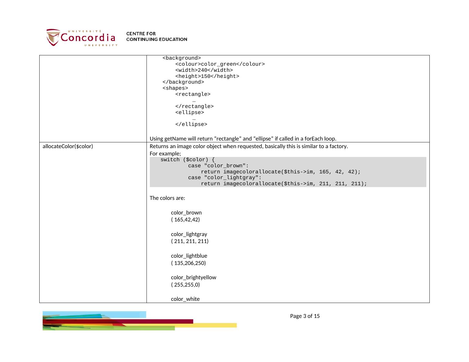Viewport: 469px width, 362px height.
Task: Click the color_white list entry
Action: point(185,299)
